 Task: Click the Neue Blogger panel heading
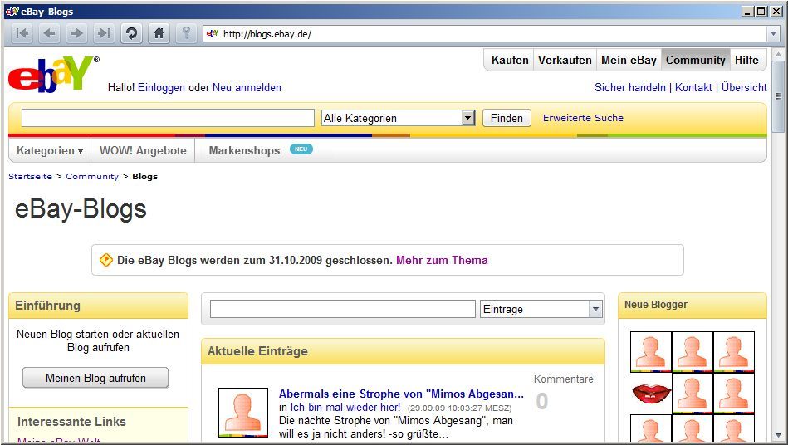(656, 305)
